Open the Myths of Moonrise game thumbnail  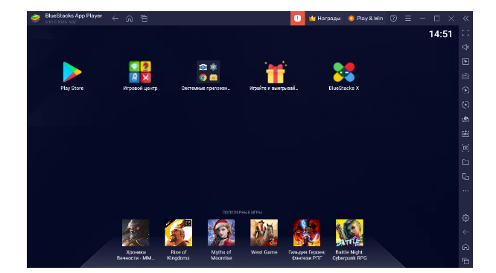(221, 233)
